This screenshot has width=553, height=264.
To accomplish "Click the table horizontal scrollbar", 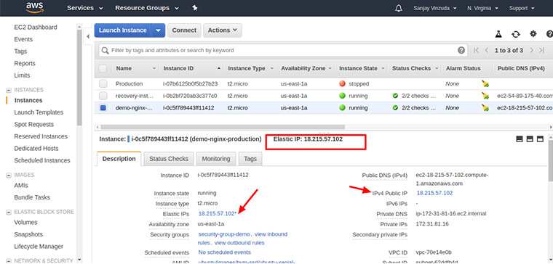I will pyautogui.click(x=223, y=126).
